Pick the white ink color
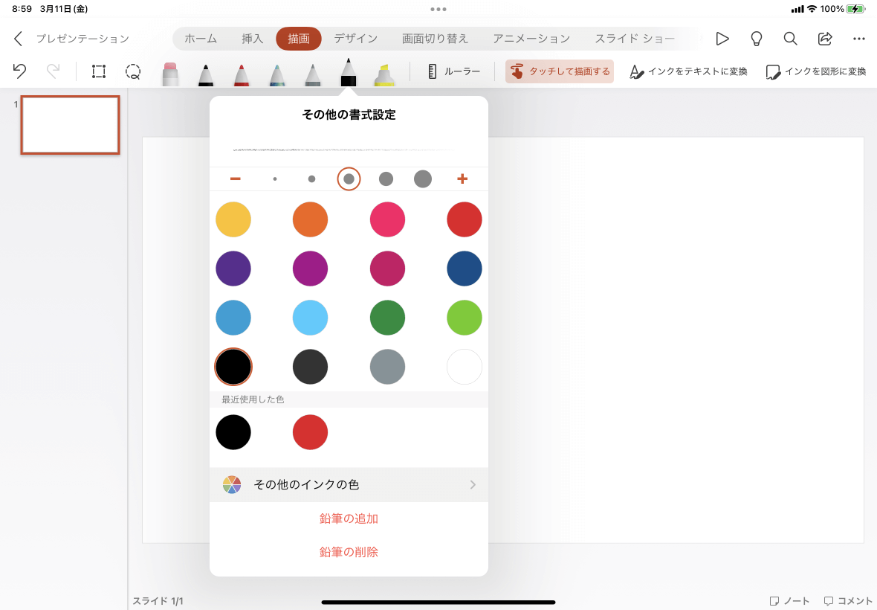 (x=465, y=367)
